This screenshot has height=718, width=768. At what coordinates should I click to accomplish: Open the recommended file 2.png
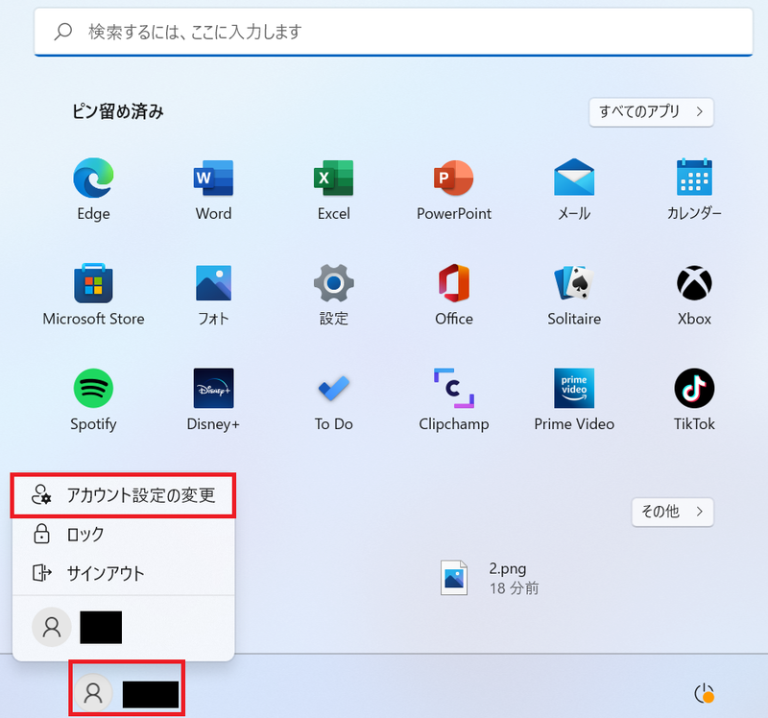[x=490, y=578]
